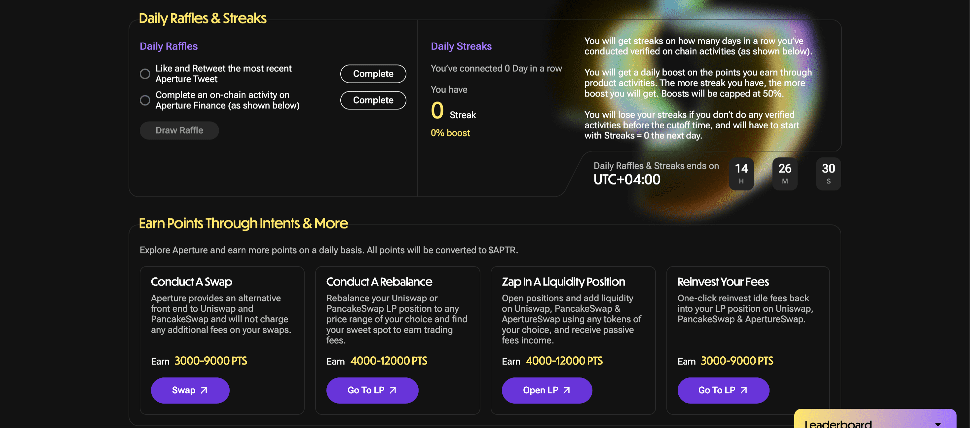Screen dimensions: 978x428
Task: Click arrow icon on Reinvest Go To LP
Action: coord(744,390)
